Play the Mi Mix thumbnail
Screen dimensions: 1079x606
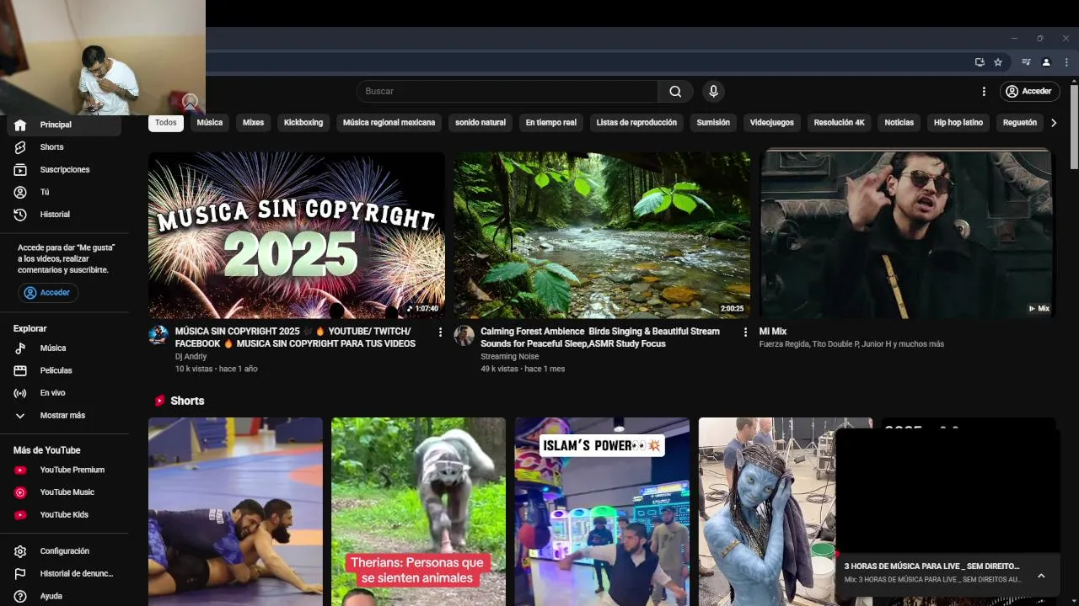coord(907,235)
